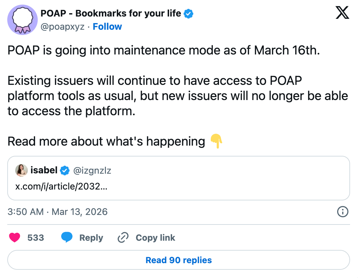Click the heart like icon
Image resolution: width=358 pixels, height=278 pixels.
pyautogui.click(x=15, y=238)
